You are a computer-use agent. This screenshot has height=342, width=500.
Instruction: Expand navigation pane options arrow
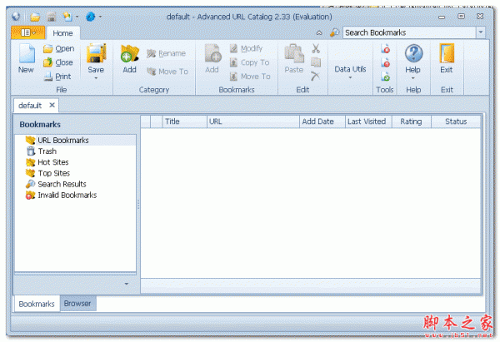(127, 284)
